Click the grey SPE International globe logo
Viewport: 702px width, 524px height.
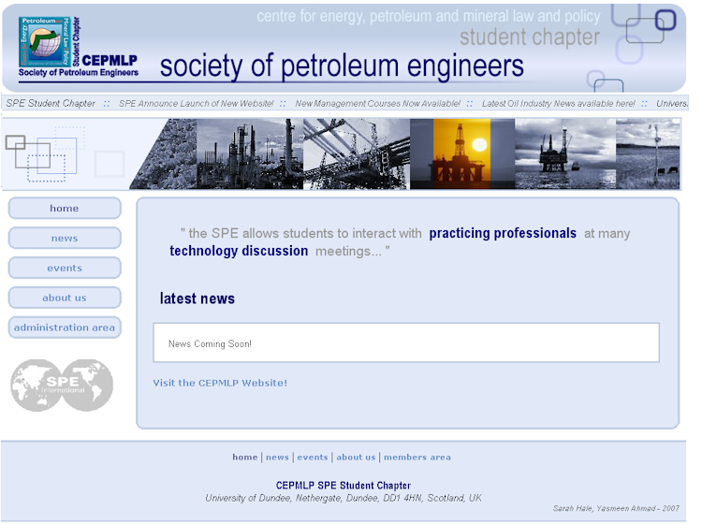pos(62,386)
